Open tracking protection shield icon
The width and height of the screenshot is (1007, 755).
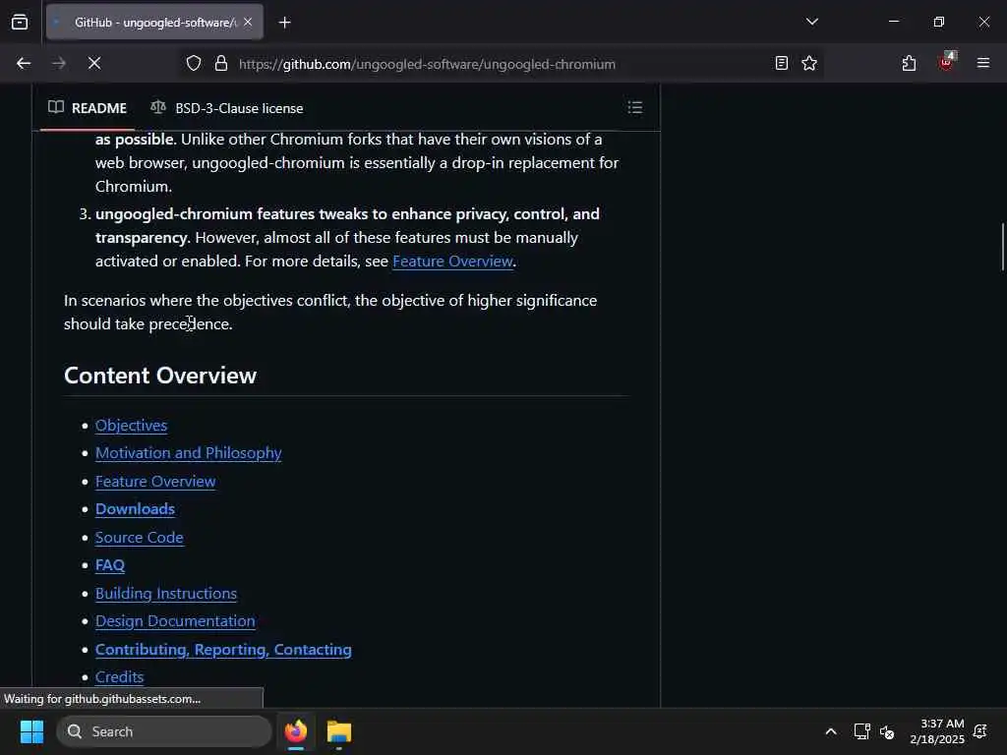coord(194,64)
